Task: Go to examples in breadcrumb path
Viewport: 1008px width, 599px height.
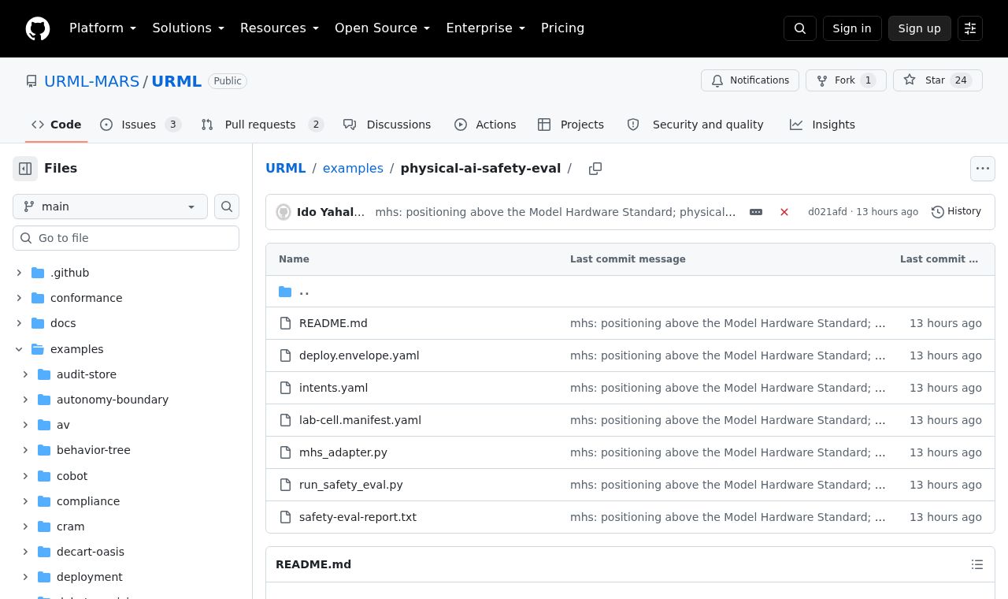Action: [353, 169]
